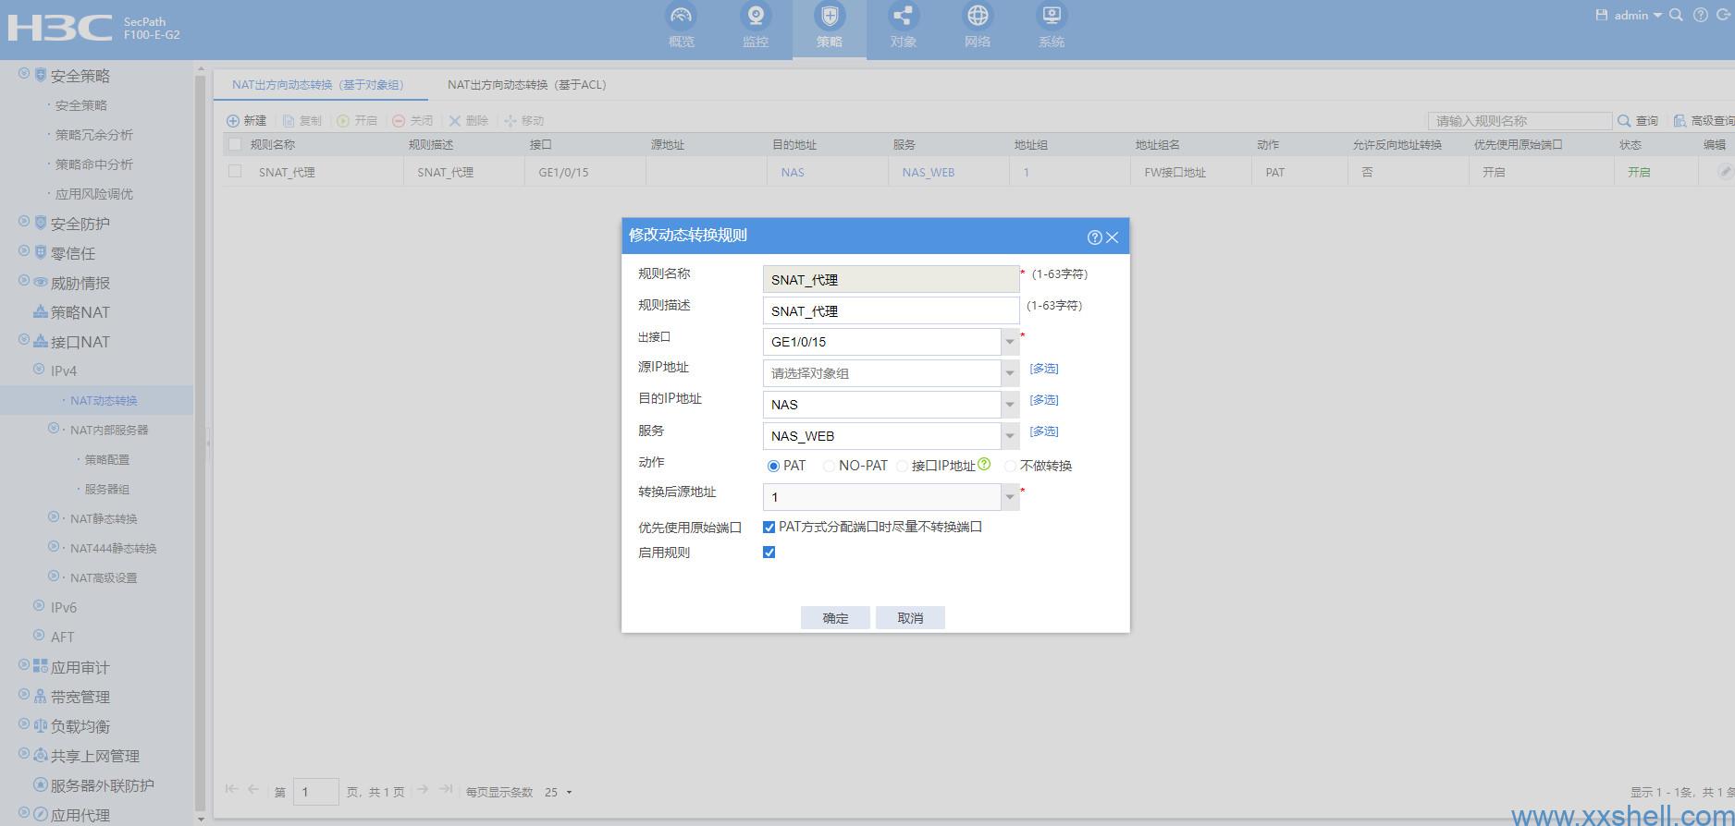
Task: Select the PAT radio button
Action: (x=773, y=466)
